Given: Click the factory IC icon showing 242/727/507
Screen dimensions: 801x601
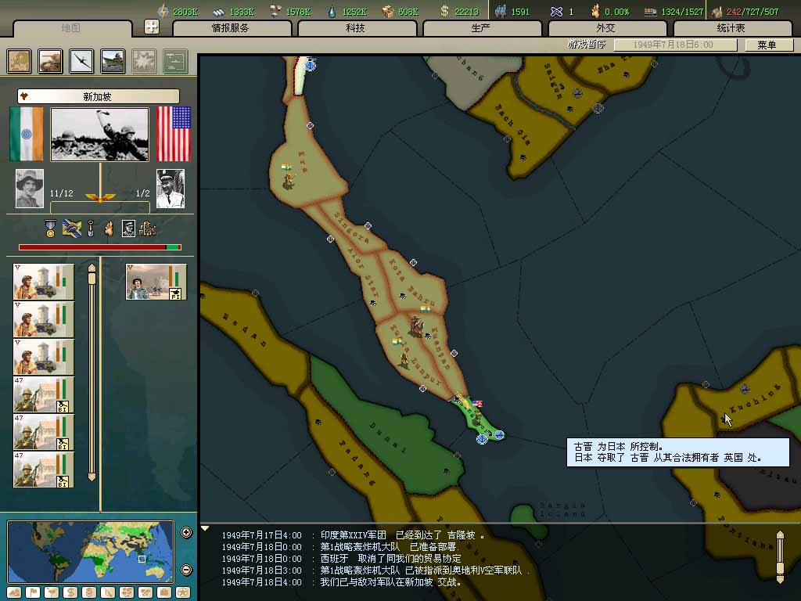Looking at the screenshot, I should (x=717, y=11).
